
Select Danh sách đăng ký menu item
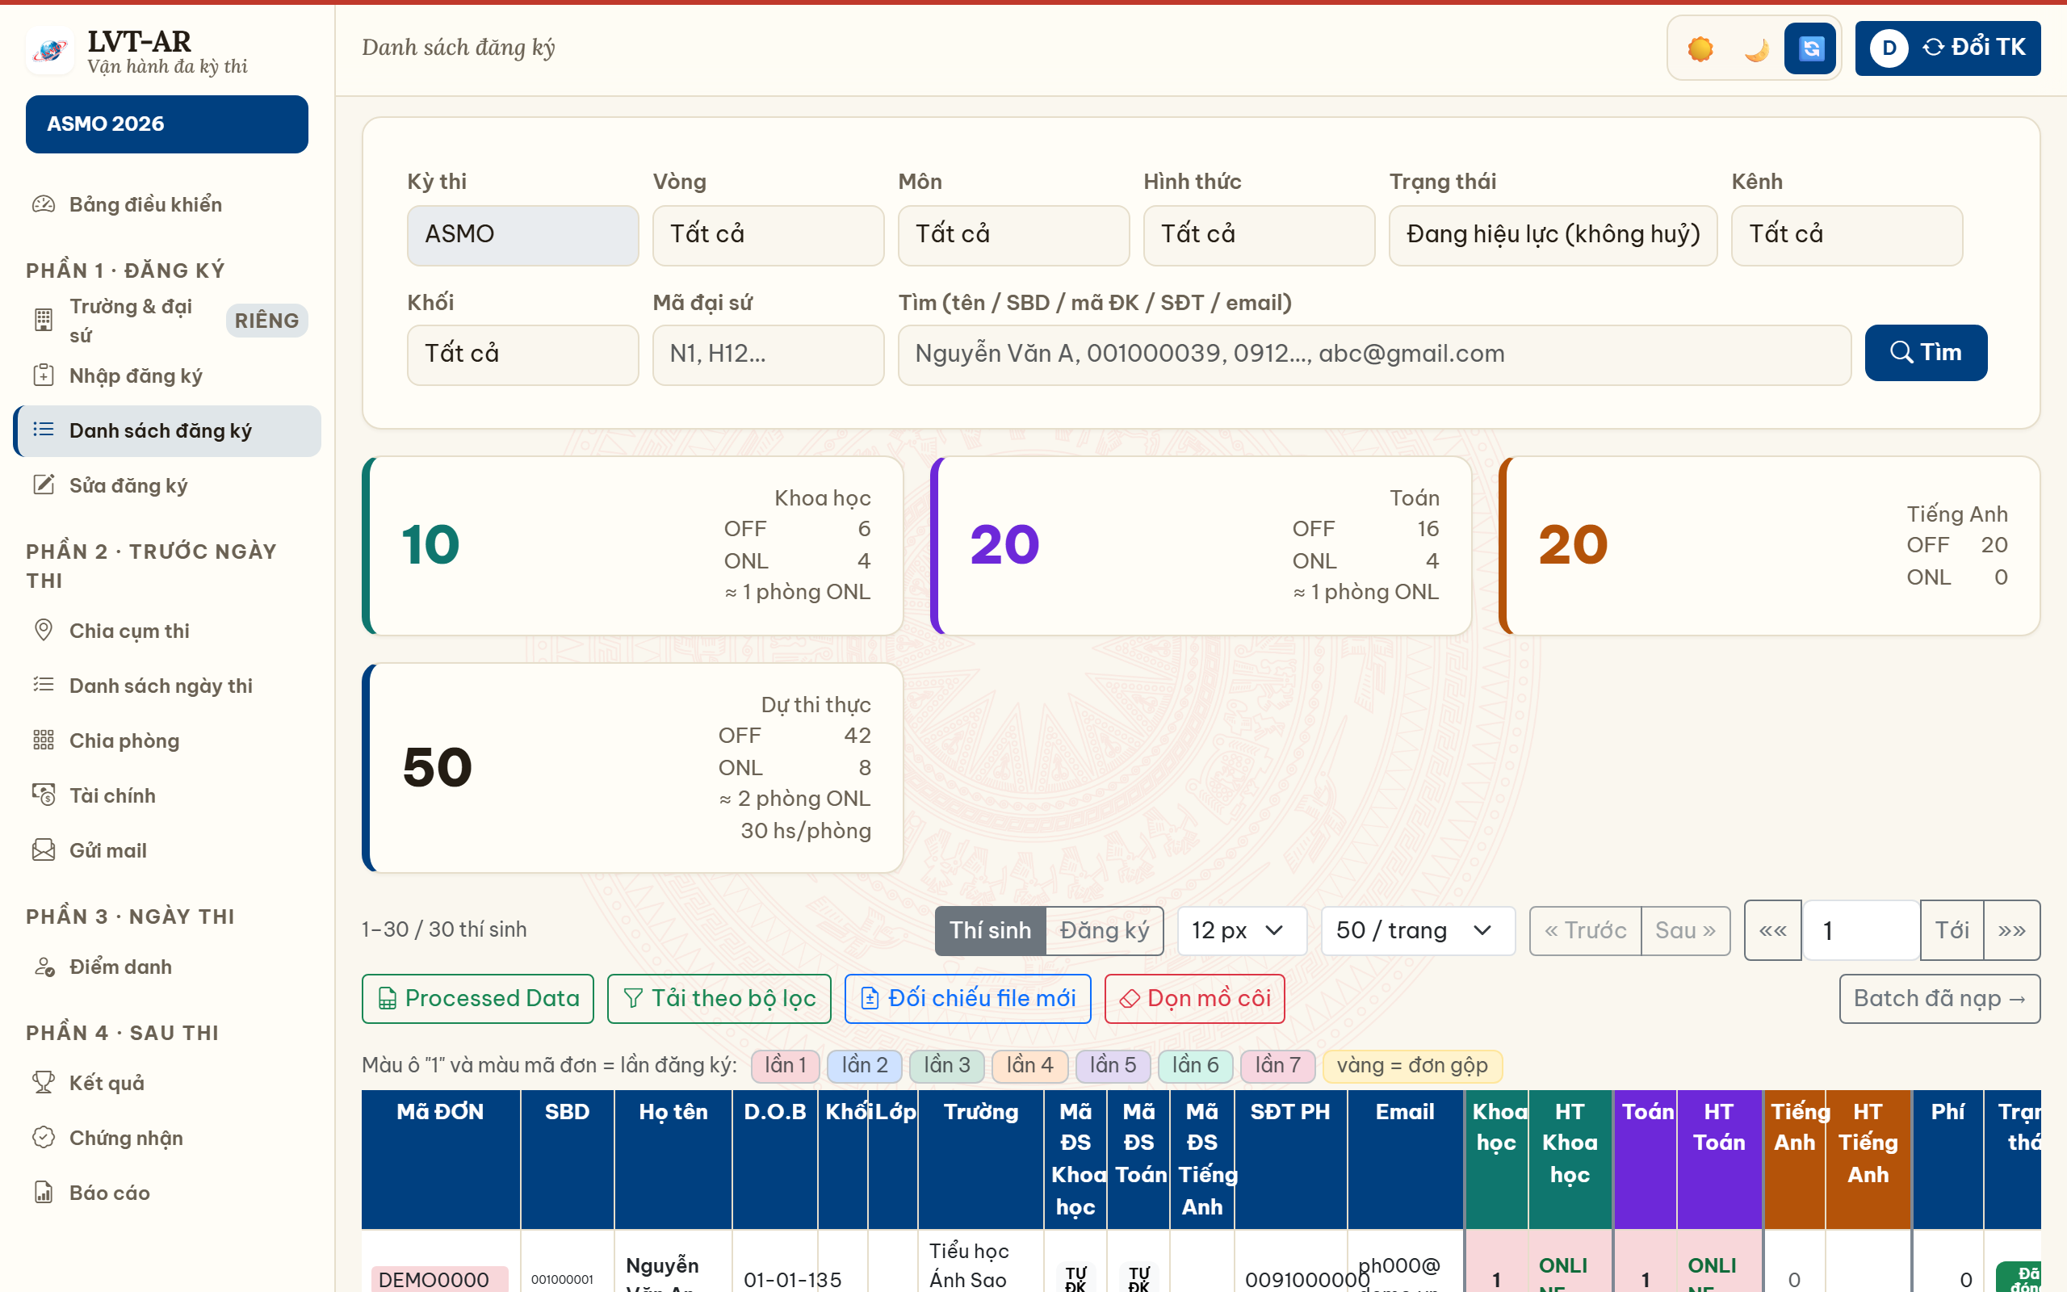[x=168, y=430]
